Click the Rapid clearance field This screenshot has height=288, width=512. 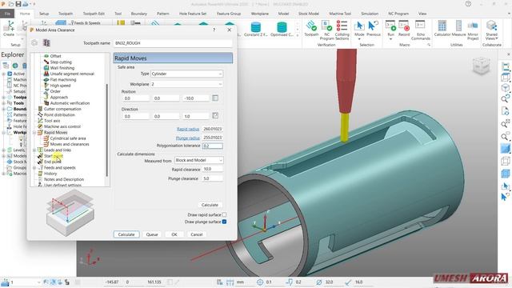pyautogui.click(x=213, y=169)
